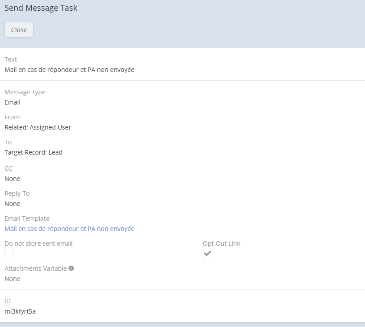Toggle the Opt-Out Link checkbox
Viewport: 365px width, 327px height.
coord(207,254)
